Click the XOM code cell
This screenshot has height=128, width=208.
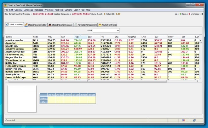coord(40,77)
